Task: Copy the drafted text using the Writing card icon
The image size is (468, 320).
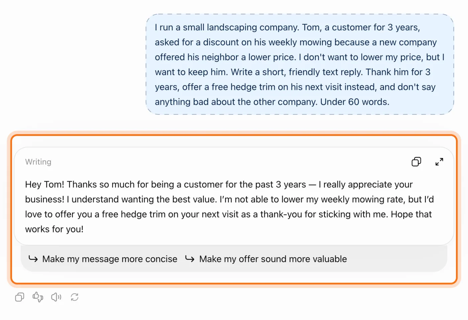Action: [416, 162]
